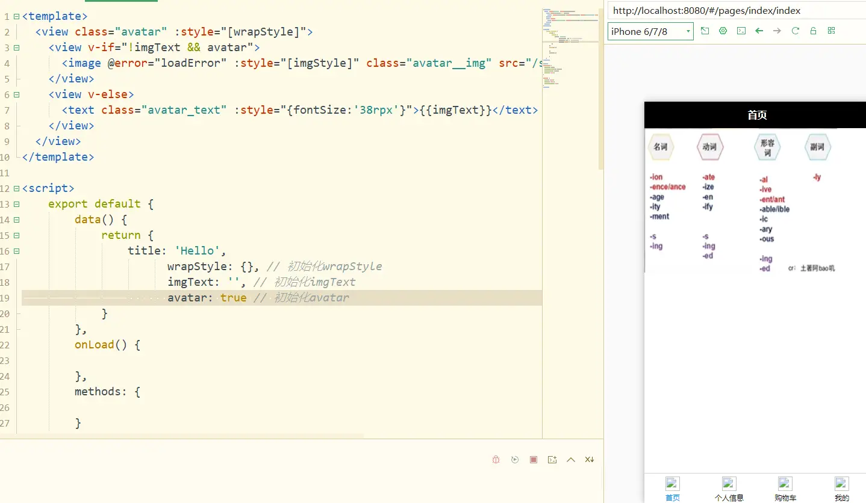Collapse the data() function at line 14
This screenshot has width=866, height=503.
16,220
